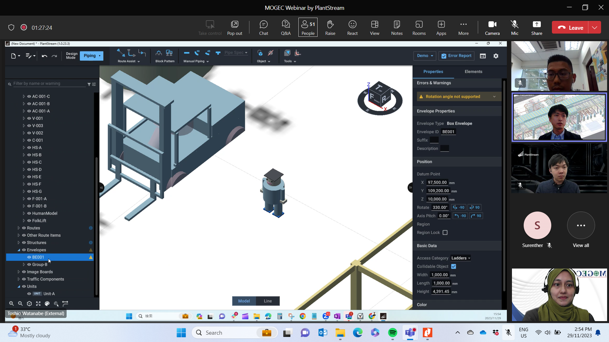The height and width of the screenshot is (342, 609).
Task: Expand the Routes tree node
Action: [19, 228]
